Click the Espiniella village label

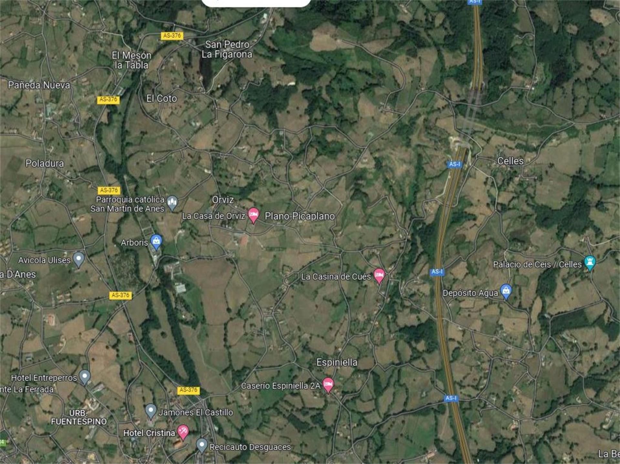[337, 362]
